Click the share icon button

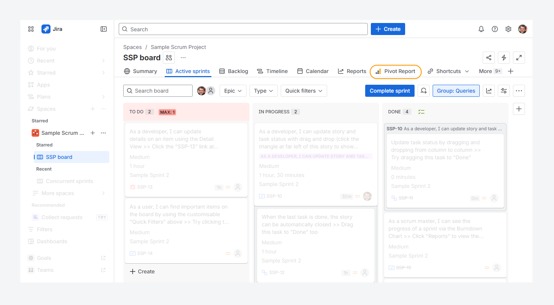coord(489,58)
